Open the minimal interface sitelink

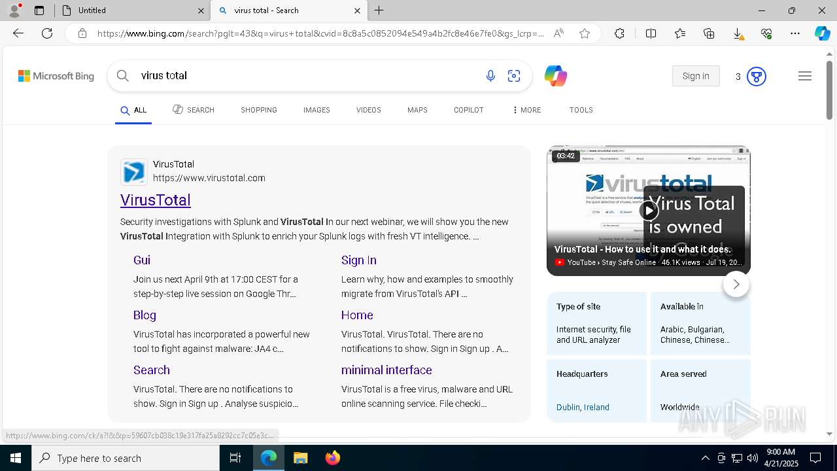coord(386,370)
